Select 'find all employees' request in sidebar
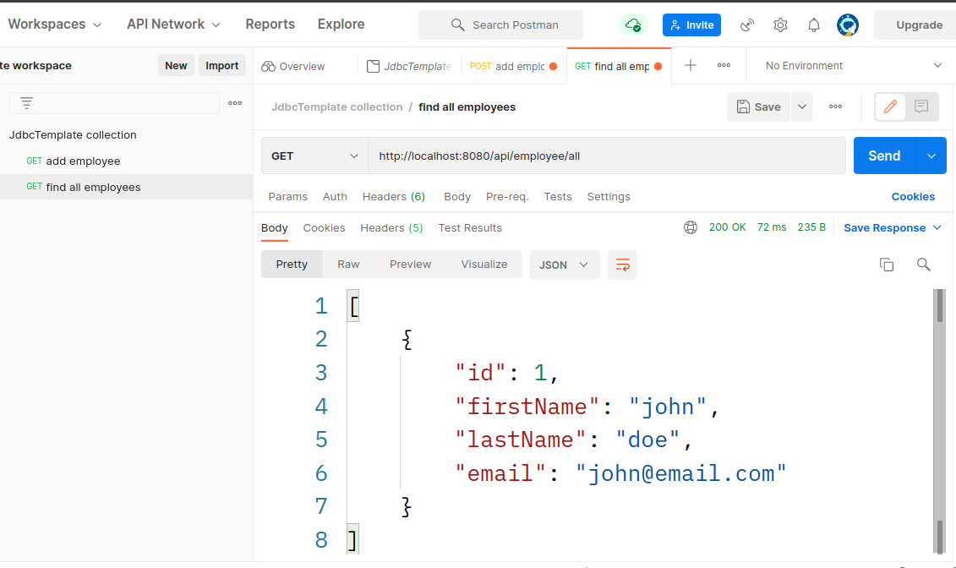Viewport: 956px width, 568px height. [x=126, y=187]
